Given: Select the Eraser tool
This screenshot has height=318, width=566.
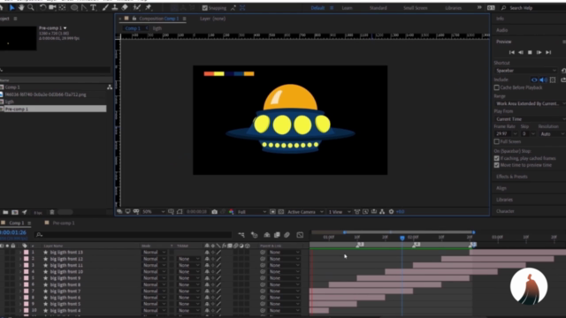Looking at the screenshot, I should coord(125,8).
